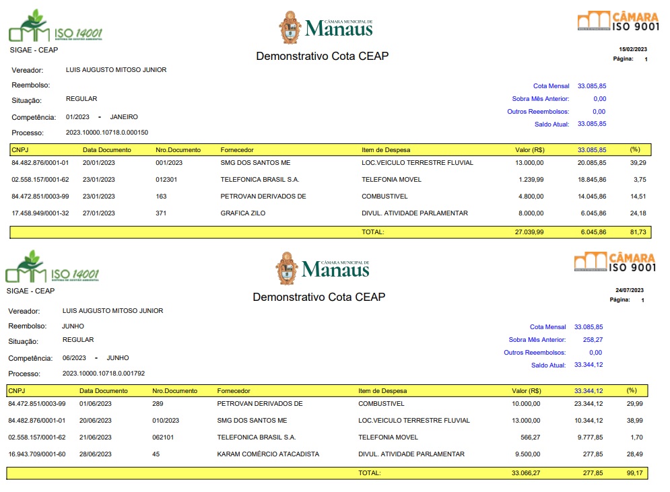
Task: Select document number 062101
Action: [163, 437]
